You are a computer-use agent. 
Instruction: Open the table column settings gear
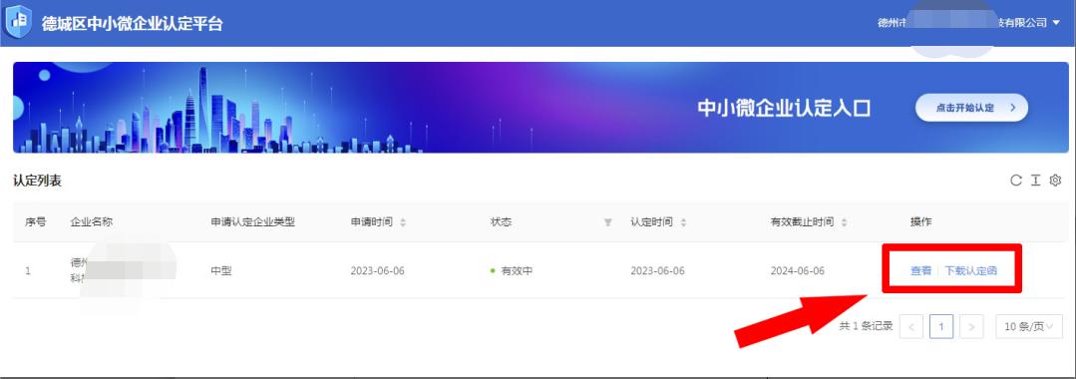coord(1055,181)
